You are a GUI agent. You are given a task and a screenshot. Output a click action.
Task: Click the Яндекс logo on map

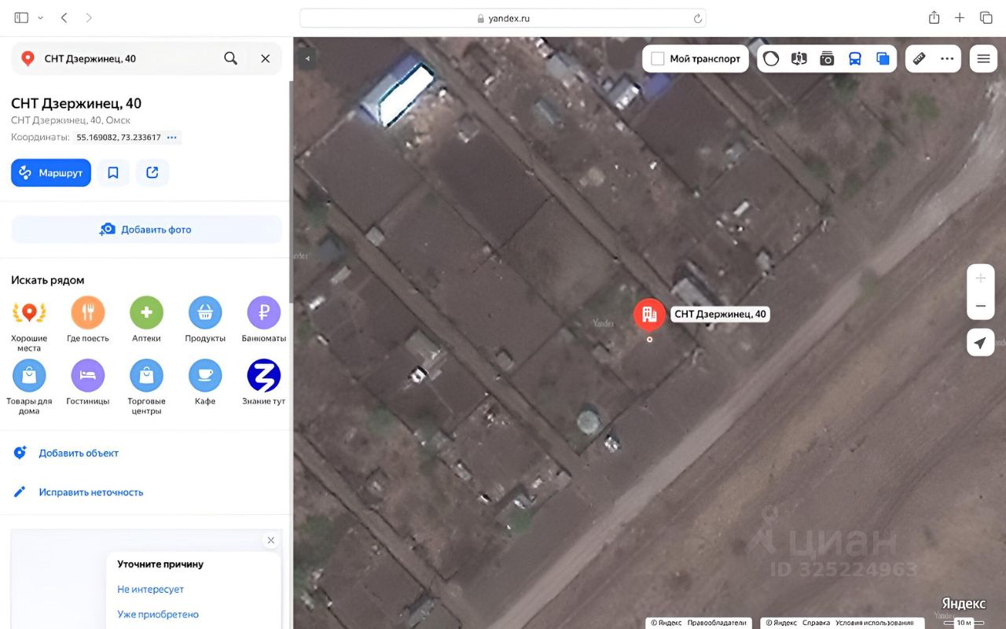click(x=964, y=604)
